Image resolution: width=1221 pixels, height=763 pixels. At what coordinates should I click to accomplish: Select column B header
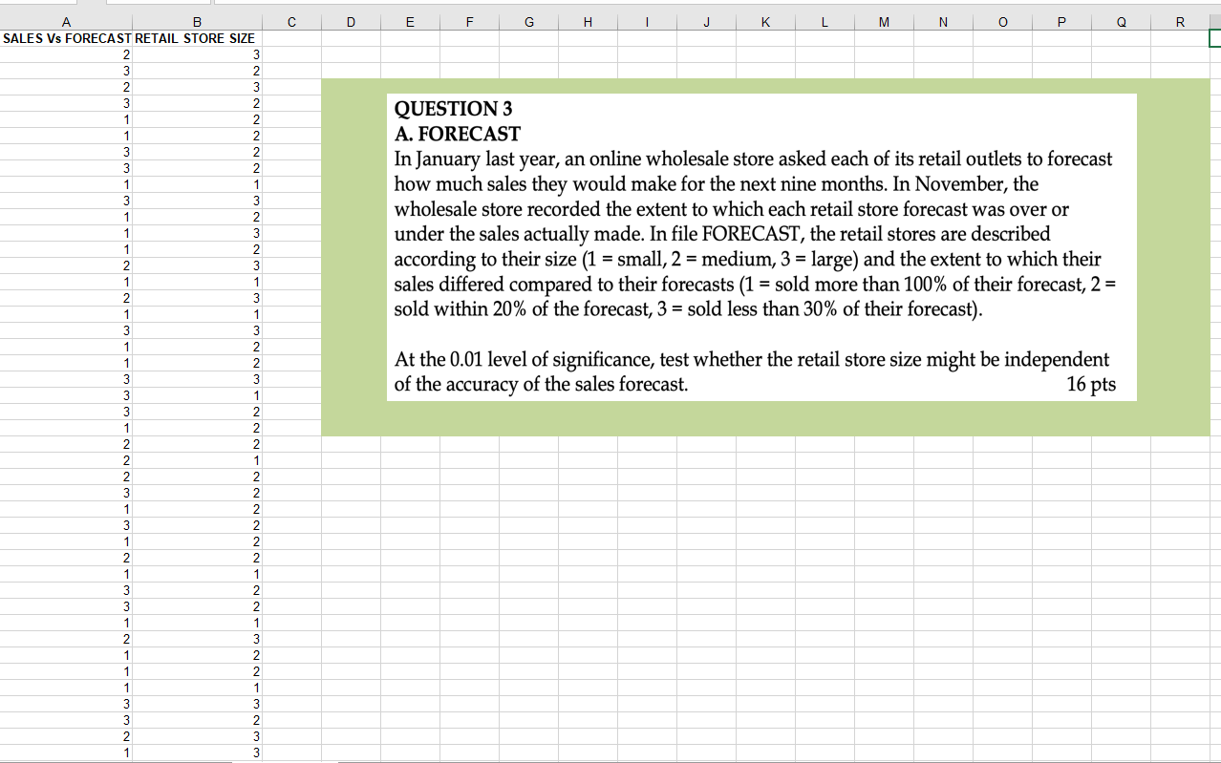tap(197, 21)
